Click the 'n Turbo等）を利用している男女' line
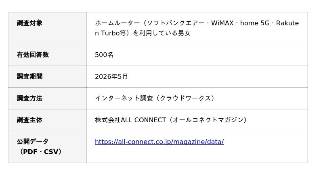The height and width of the screenshot is (175, 323). (x=143, y=33)
